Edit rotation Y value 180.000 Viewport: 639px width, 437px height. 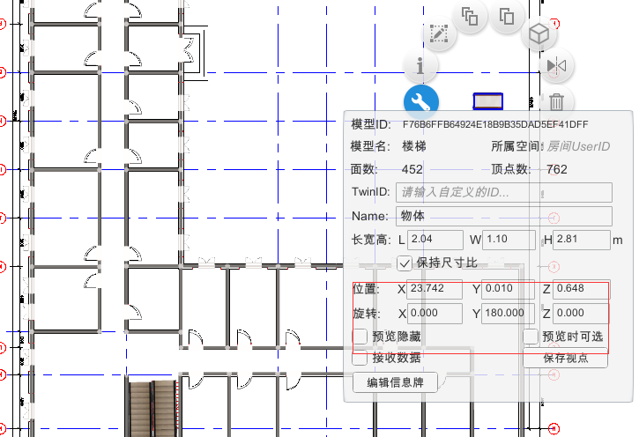click(x=508, y=314)
